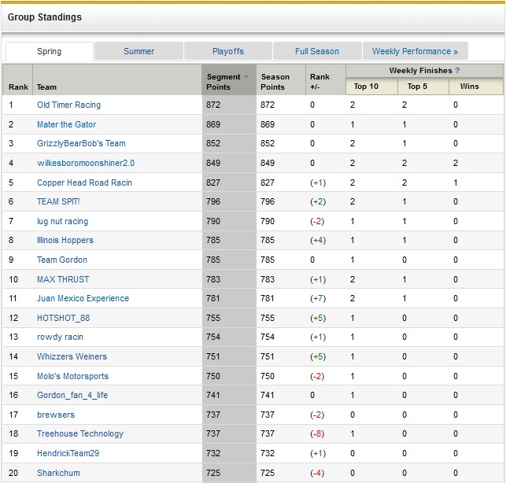
Task: Open Old Timer Racing team page
Action: tap(68, 105)
